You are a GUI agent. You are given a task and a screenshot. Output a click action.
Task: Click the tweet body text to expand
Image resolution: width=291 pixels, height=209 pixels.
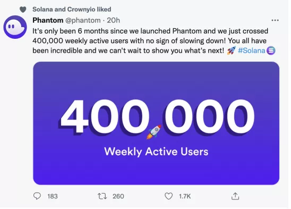tap(150, 41)
